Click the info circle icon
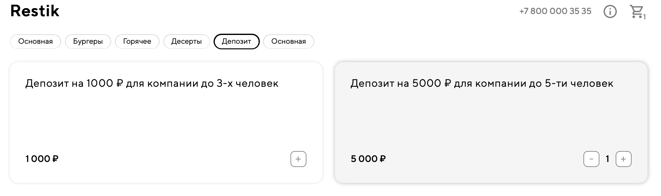The width and height of the screenshot is (661, 196). (610, 12)
